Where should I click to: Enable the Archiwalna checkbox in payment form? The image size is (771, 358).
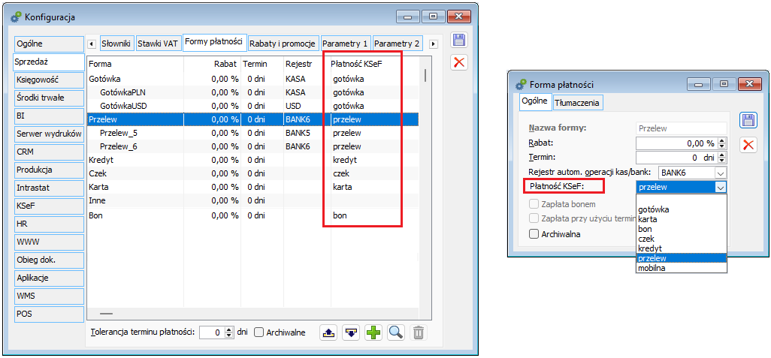click(534, 234)
